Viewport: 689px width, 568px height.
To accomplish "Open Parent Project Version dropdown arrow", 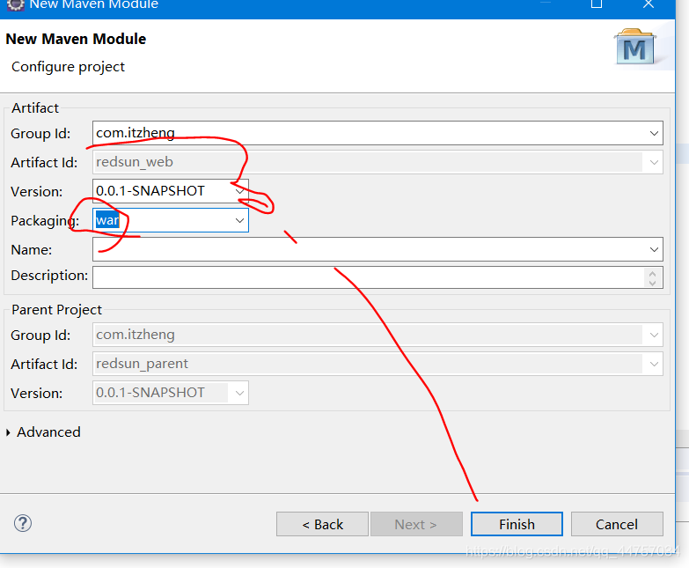I will (239, 393).
